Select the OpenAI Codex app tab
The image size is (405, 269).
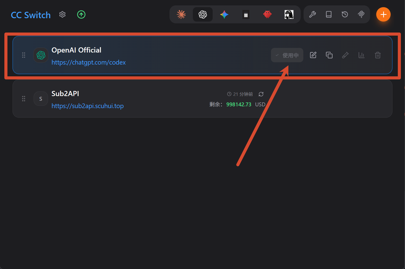(203, 14)
